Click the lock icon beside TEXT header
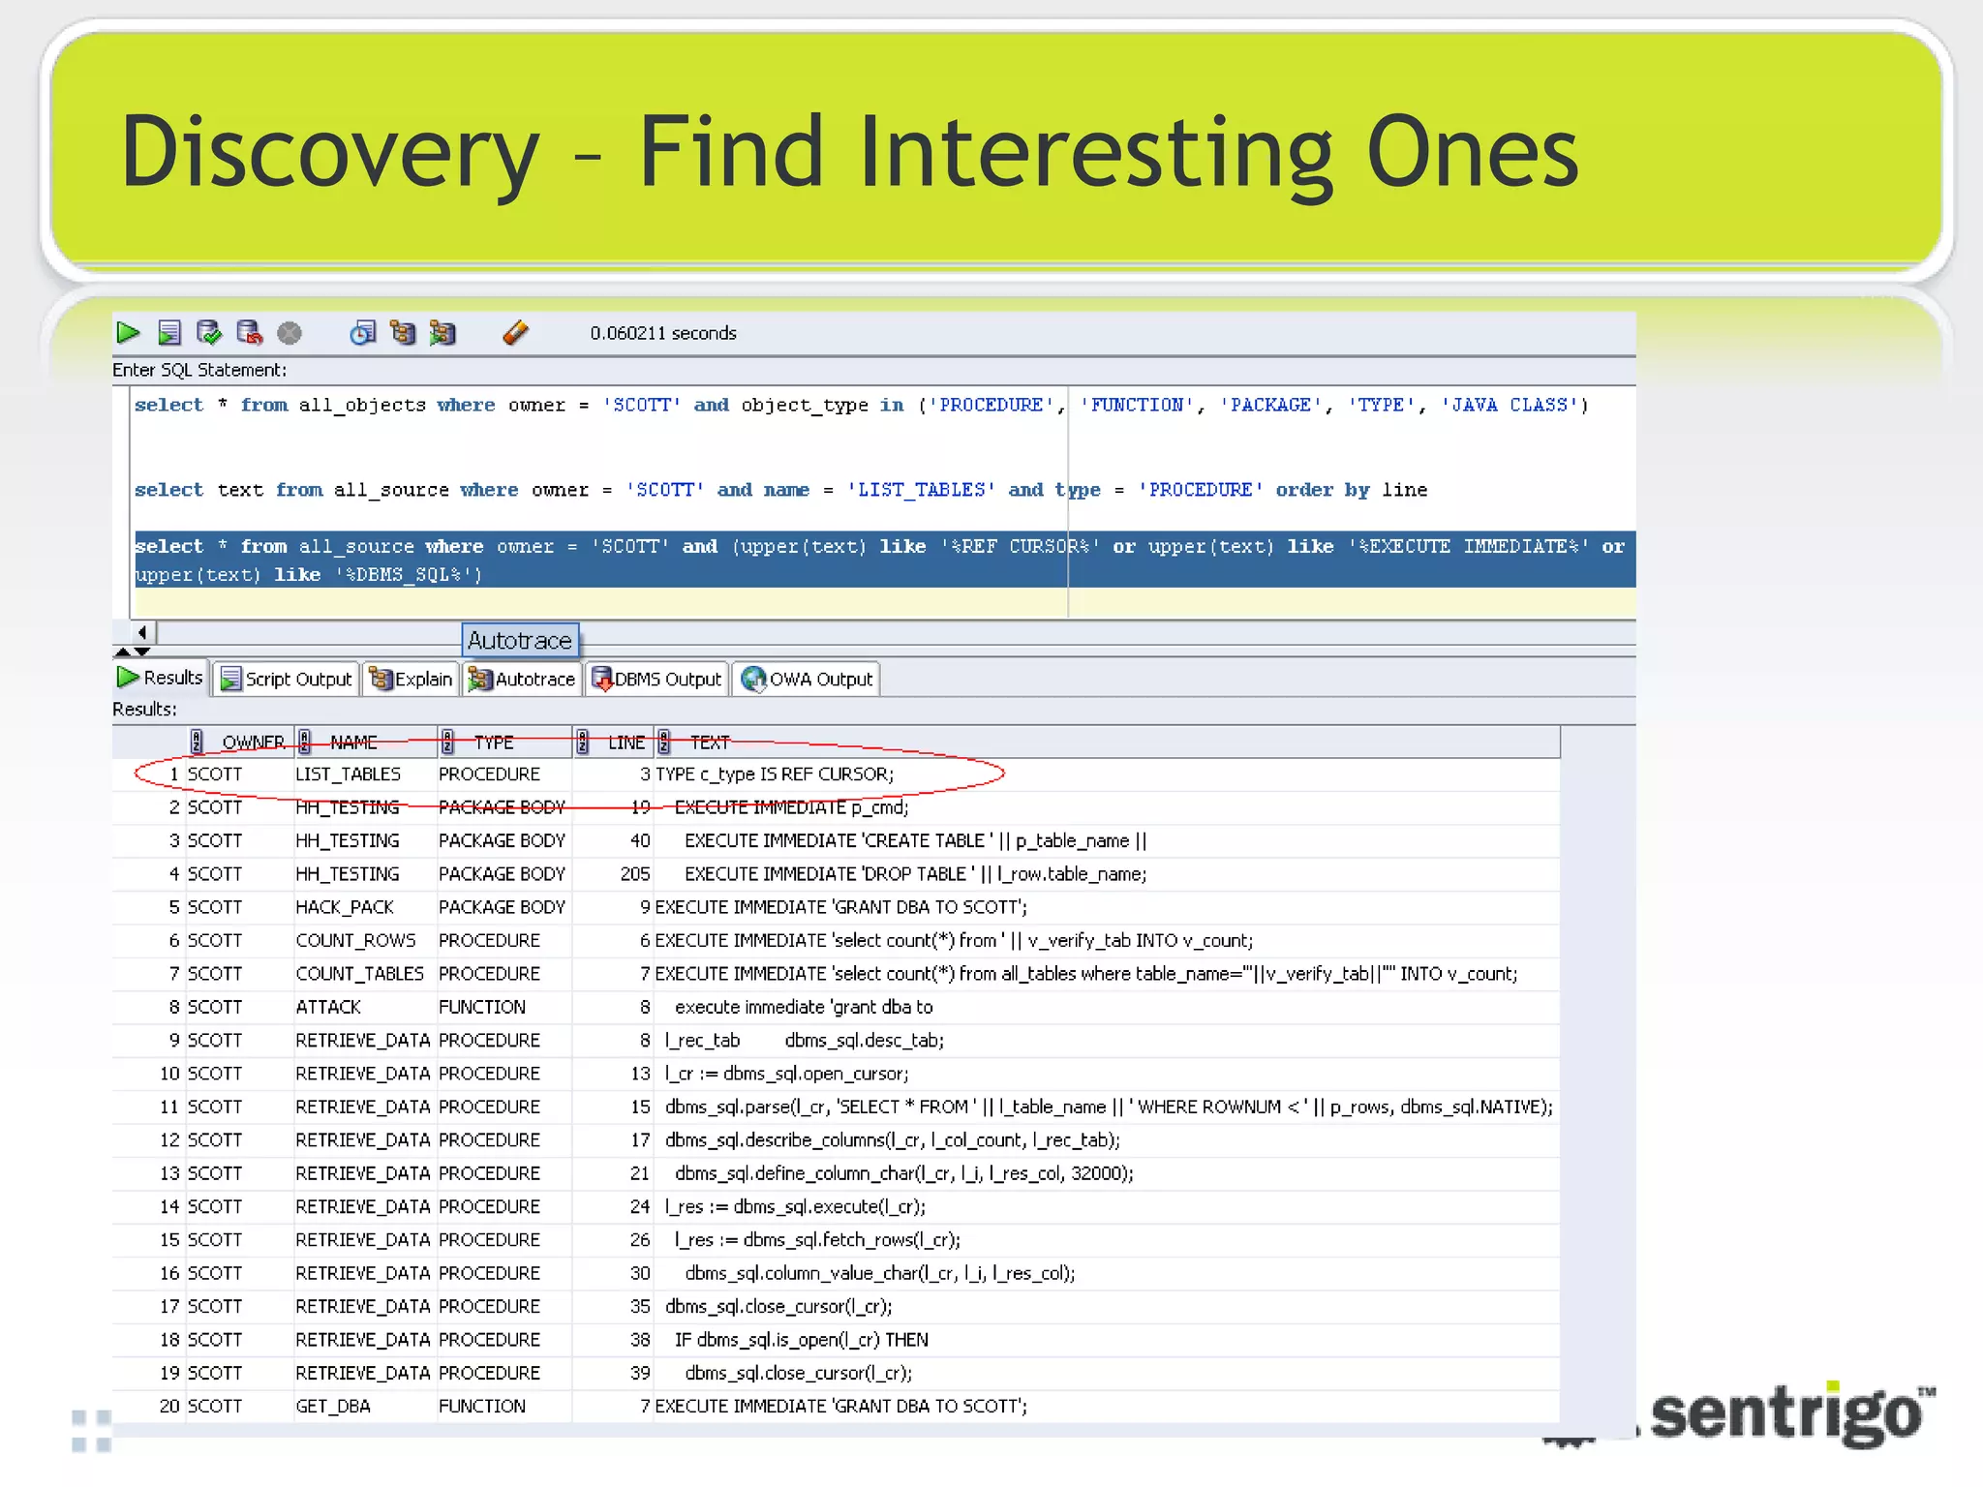Image resolution: width=1983 pixels, height=1487 pixels. [x=664, y=743]
